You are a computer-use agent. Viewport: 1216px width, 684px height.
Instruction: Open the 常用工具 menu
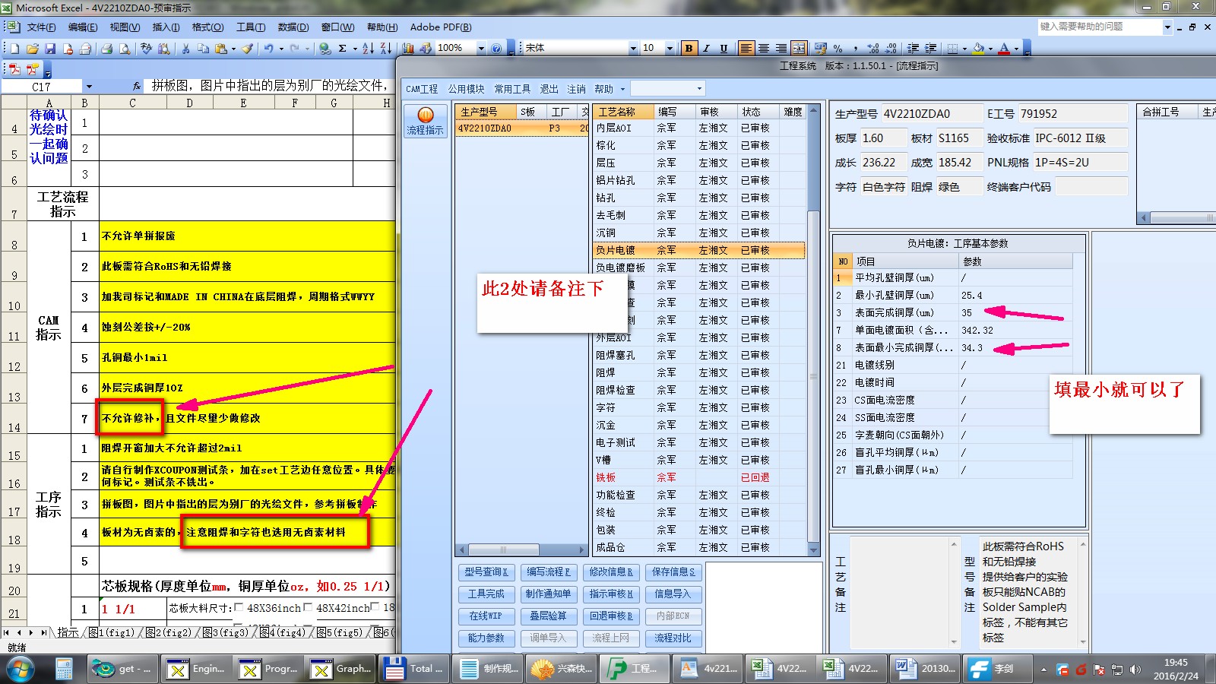coord(512,89)
